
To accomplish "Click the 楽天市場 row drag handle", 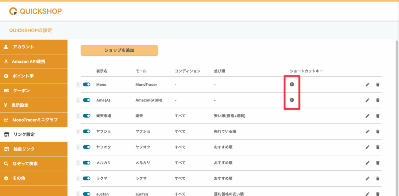I will click(x=78, y=116).
